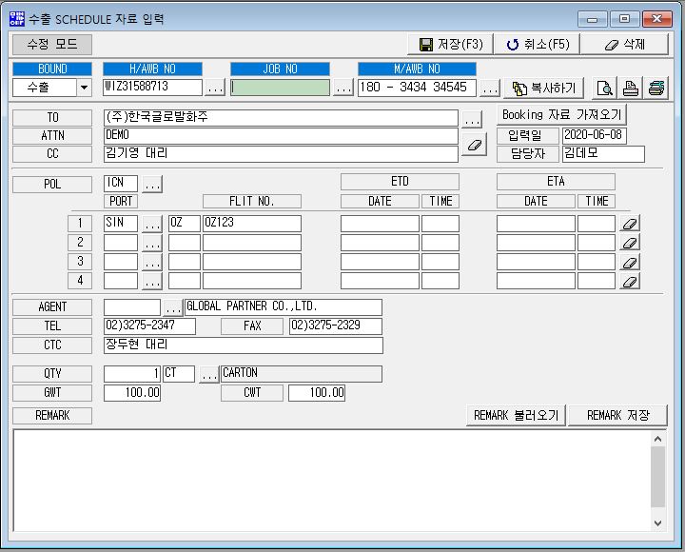The width and height of the screenshot is (685, 552).
Task: Click row 1 ETA DATE field
Action: point(536,224)
